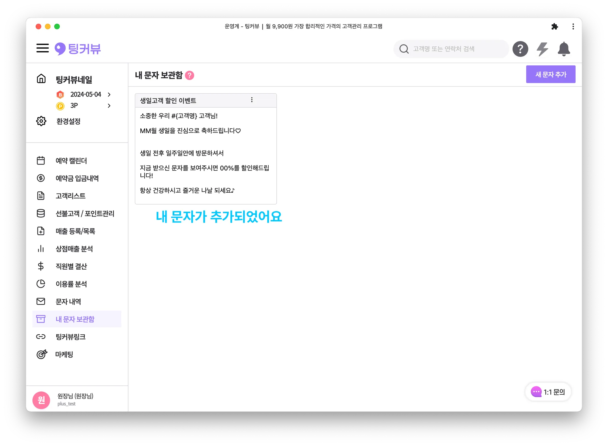This screenshot has width=608, height=446.
Task: Open the hamburger menu icon
Action: coord(42,48)
